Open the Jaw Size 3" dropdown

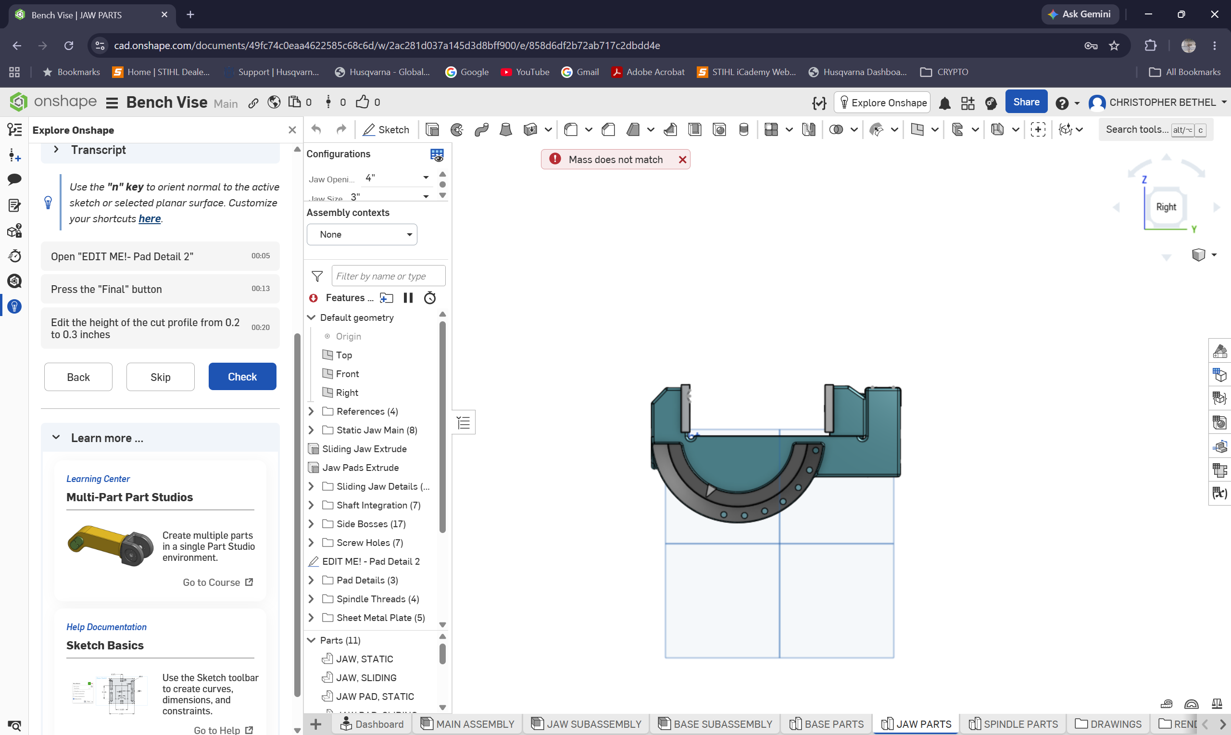(390, 197)
